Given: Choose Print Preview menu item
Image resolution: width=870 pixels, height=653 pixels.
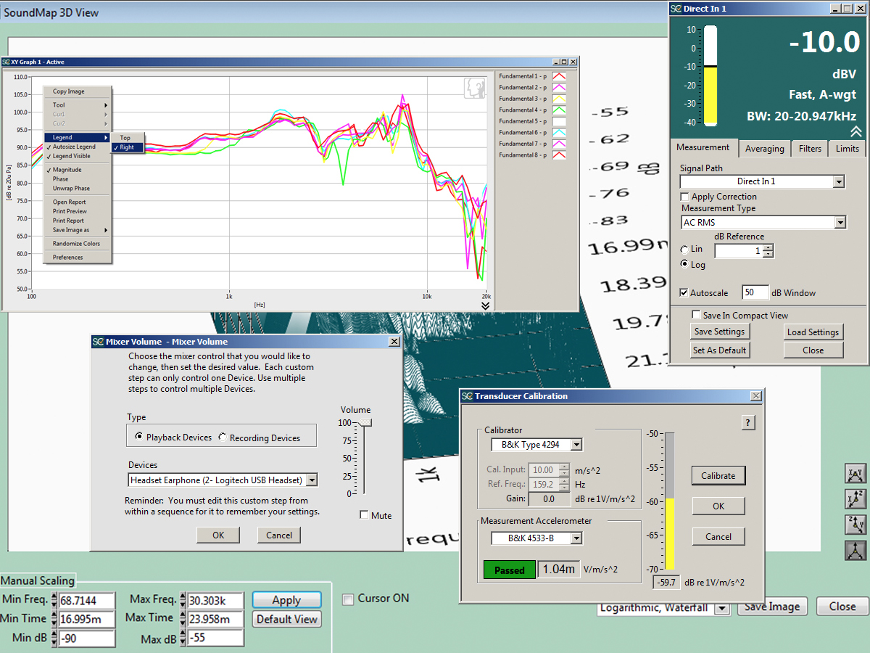Looking at the screenshot, I should pos(79,212).
